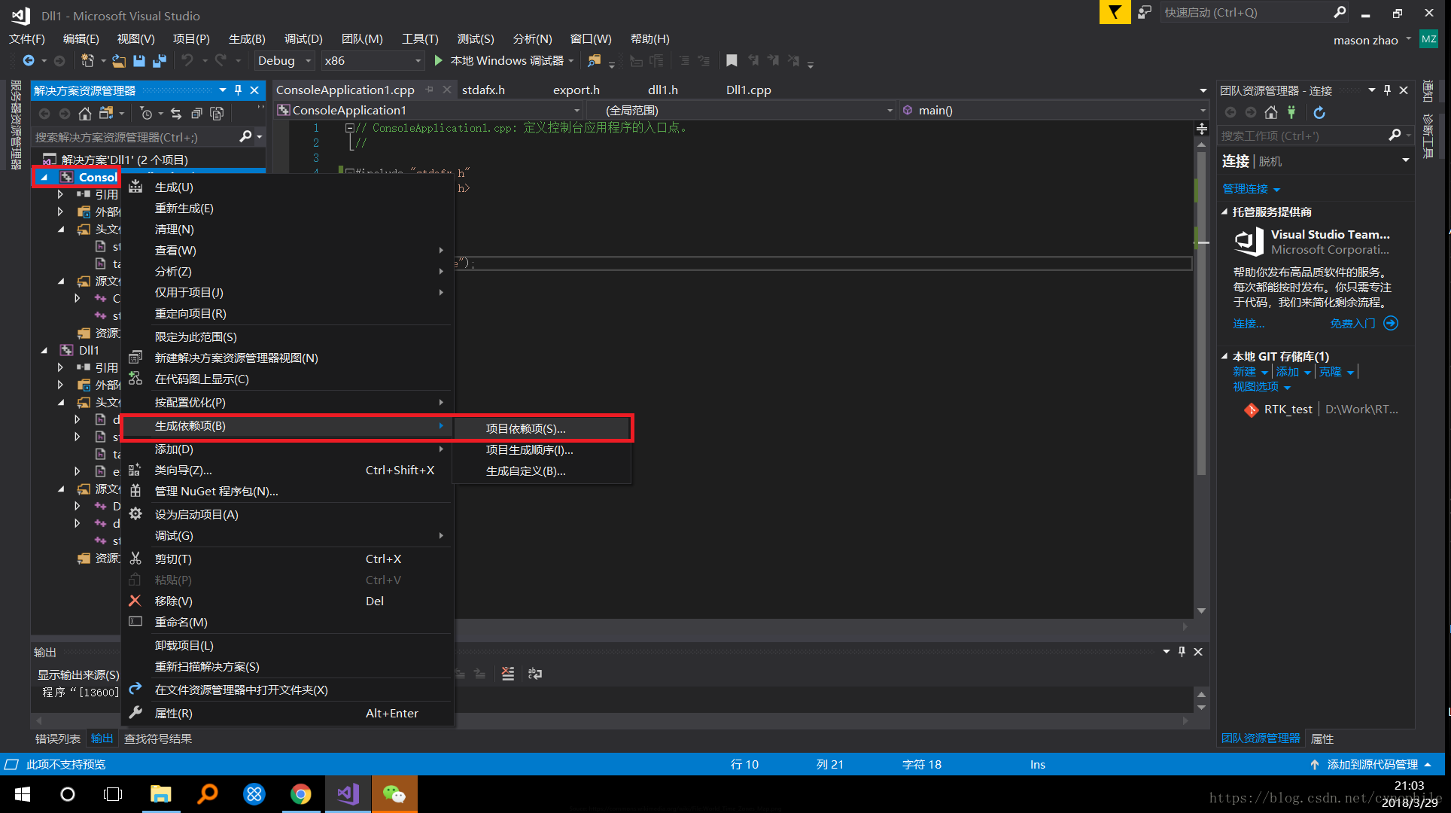Pin the Solution Explorer panel
The height and width of the screenshot is (813, 1451).
click(239, 90)
